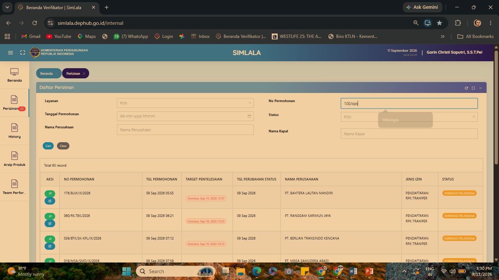499x280 pixels.
Task: Switch to the Beranda tab
Action: coord(46,73)
